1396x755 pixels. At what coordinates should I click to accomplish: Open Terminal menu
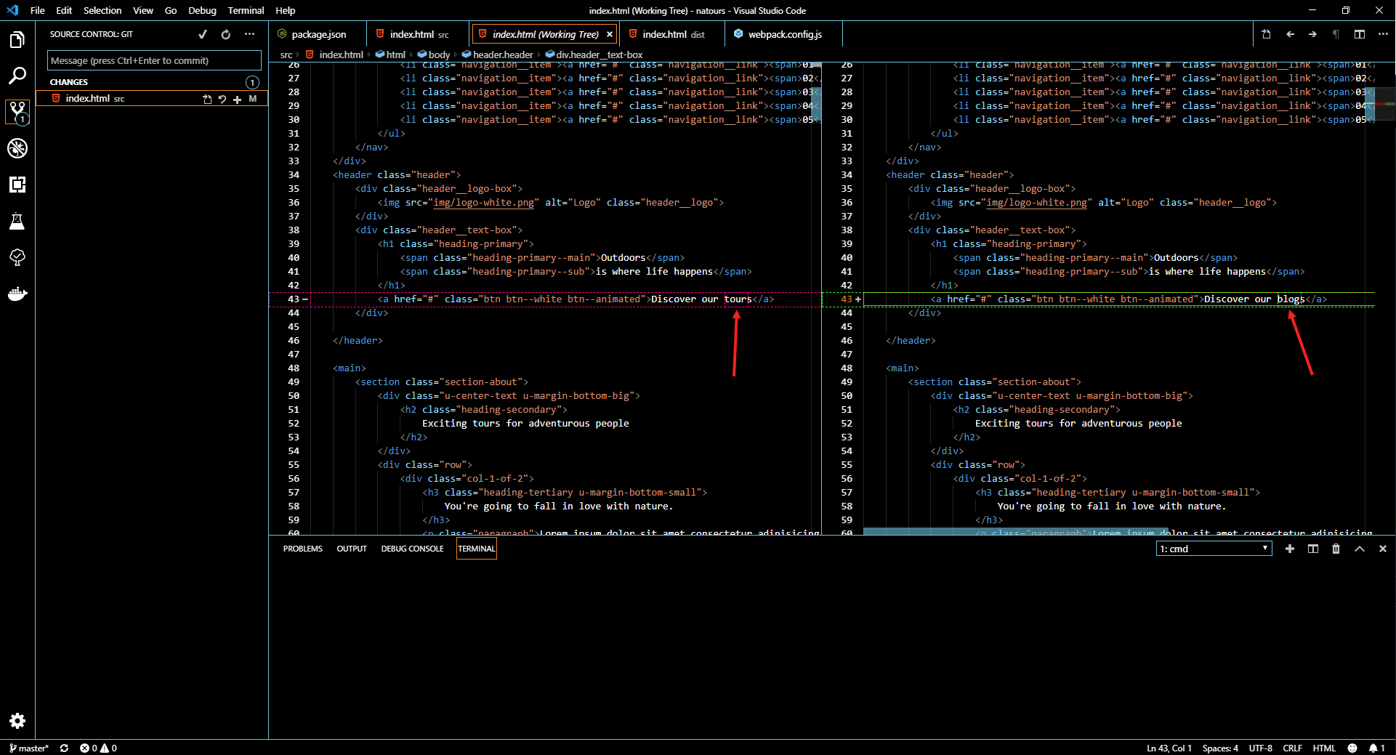point(246,10)
